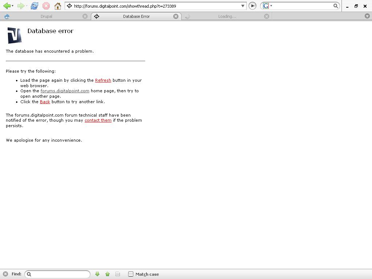The image size is (372, 279).
Task: Open the forums.digitalpoint.com link
Action: pyautogui.click(x=65, y=90)
